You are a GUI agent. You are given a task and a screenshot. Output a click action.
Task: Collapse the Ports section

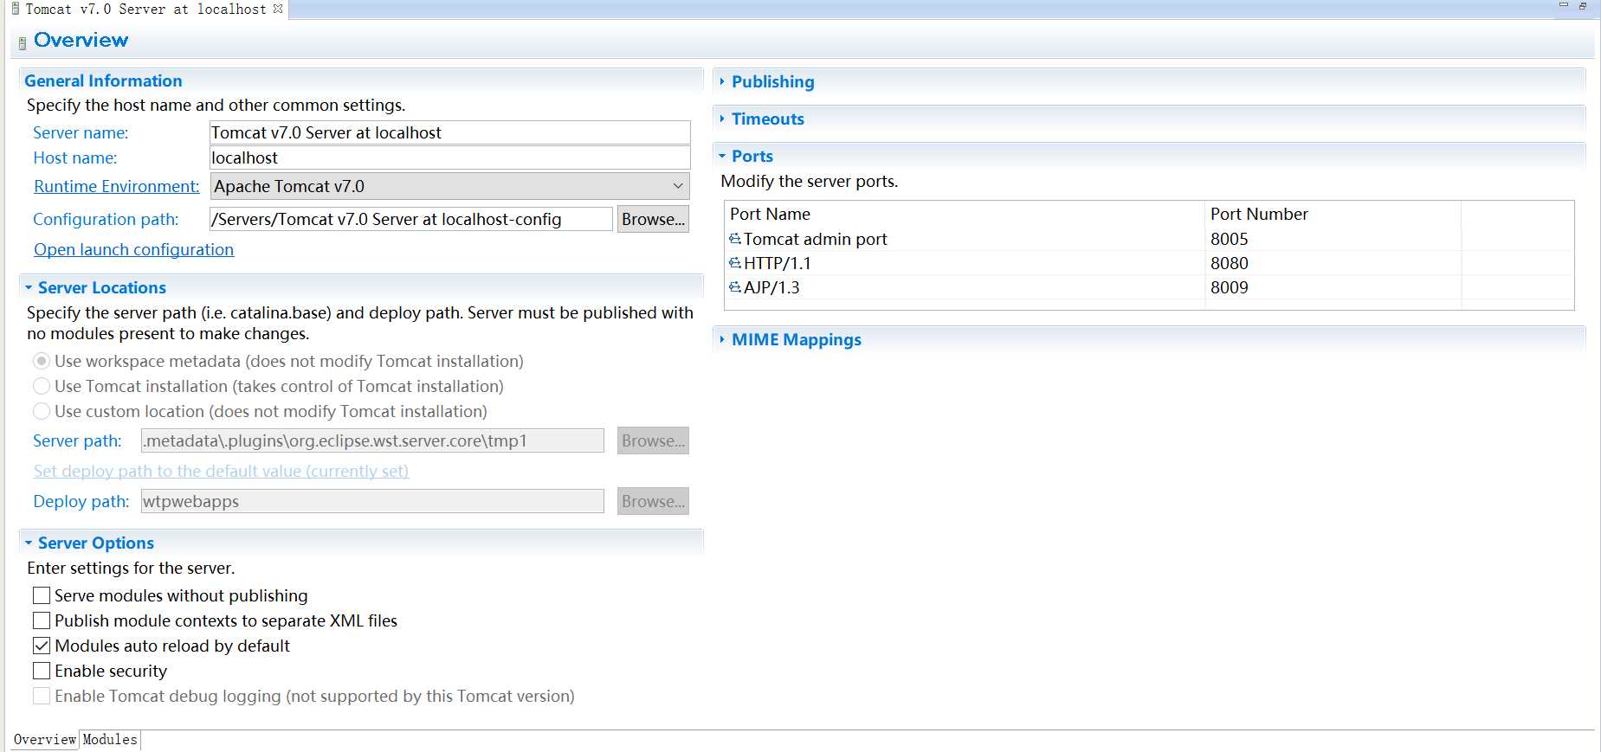[x=722, y=156]
